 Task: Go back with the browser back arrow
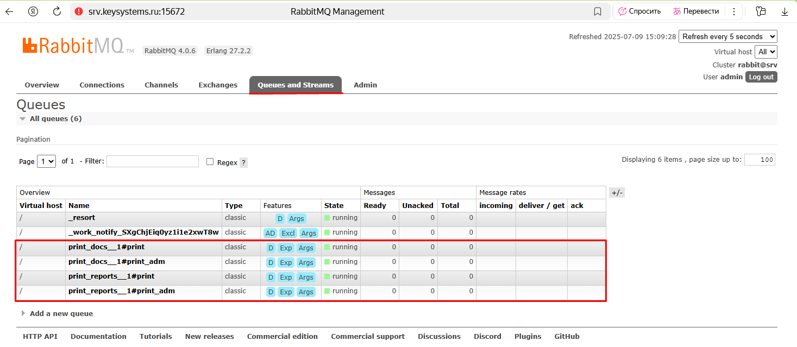[9, 11]
